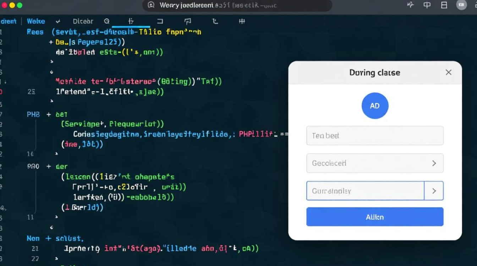Screen dimensions: 477x266
Task: Focus the Gurrsinolay text field
Action: point(365,191)
